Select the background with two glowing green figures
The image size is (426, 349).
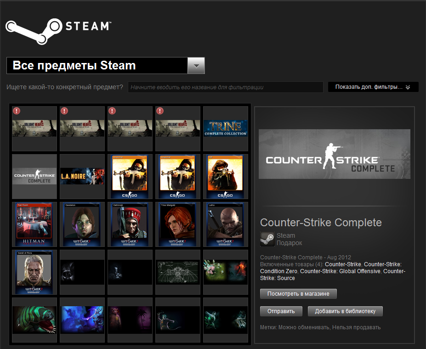point(226,320)
